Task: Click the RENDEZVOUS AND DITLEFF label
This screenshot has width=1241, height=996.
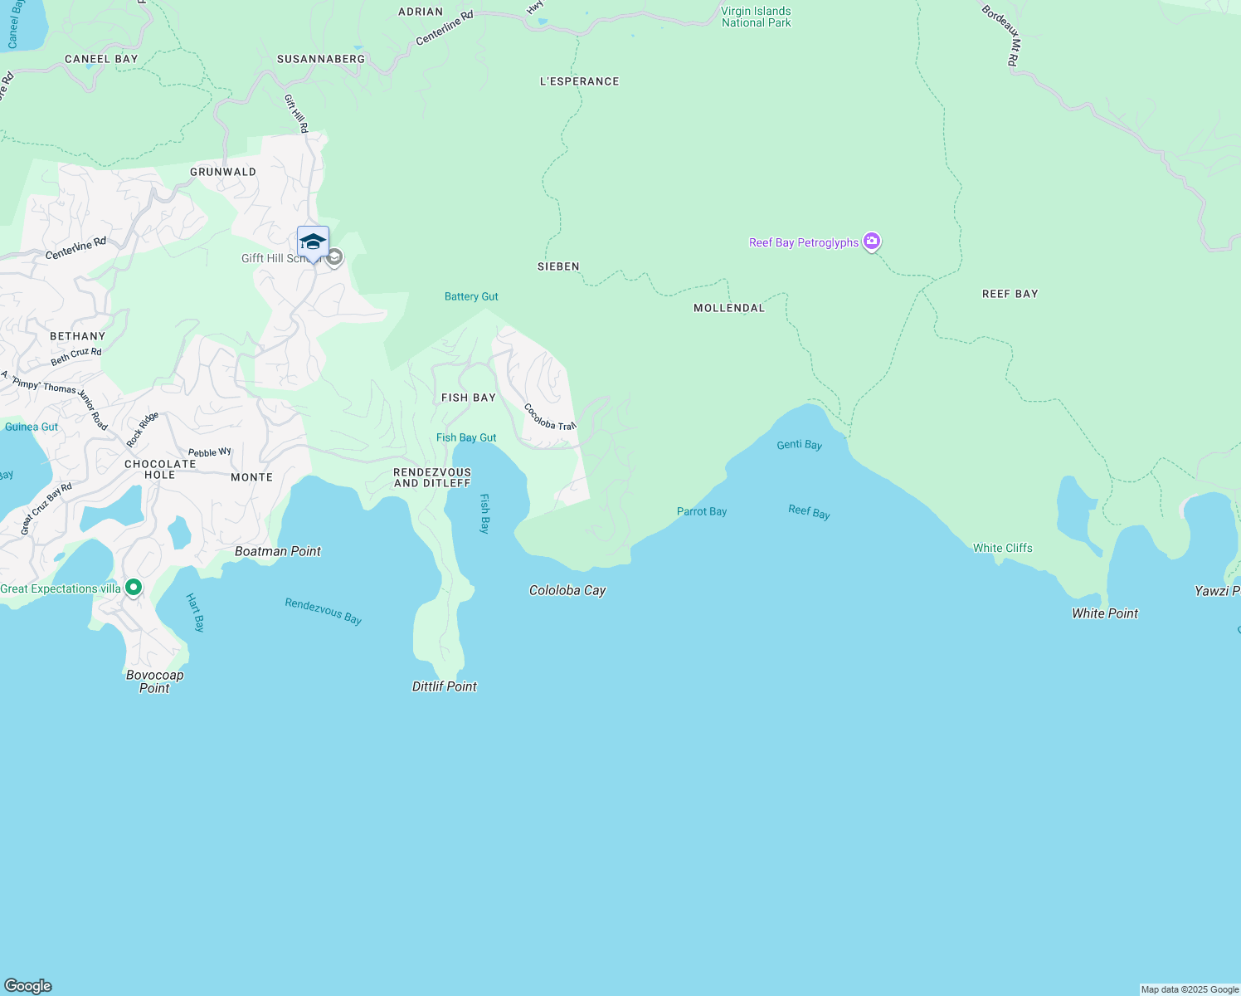Action: 432,477
